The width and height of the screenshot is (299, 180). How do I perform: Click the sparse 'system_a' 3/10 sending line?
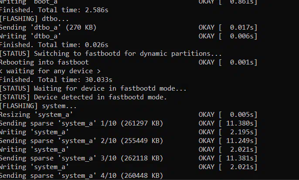(x=81, y=158)
